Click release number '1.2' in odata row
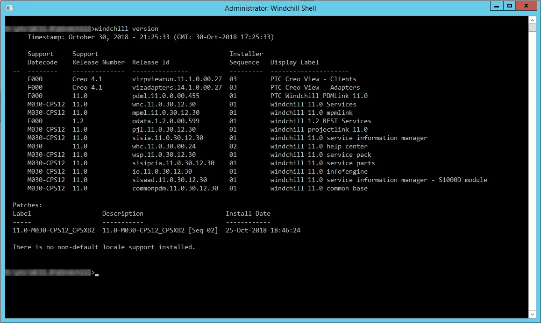The height and width of the screenshot is (323, 541). point(78,121)
